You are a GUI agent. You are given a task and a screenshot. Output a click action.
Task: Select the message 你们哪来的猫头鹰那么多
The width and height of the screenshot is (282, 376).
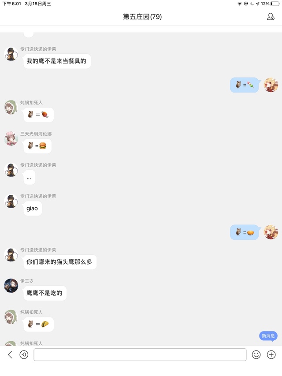pyautogui.click(x=60, y=262)
